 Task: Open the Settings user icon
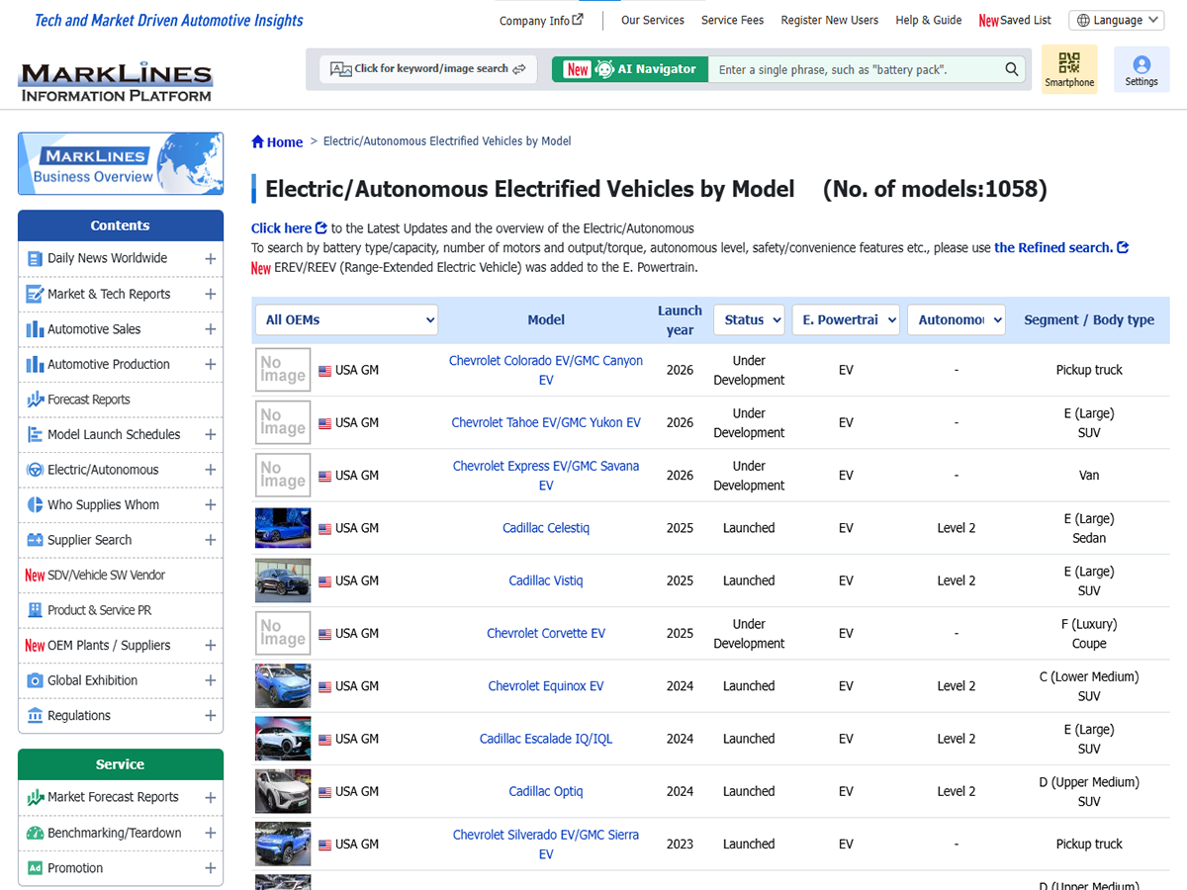click(1141, 65)
